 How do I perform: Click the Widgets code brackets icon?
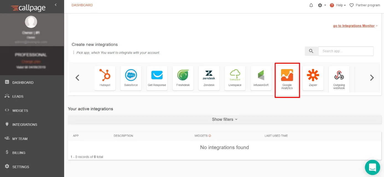(x=7, y=110)
